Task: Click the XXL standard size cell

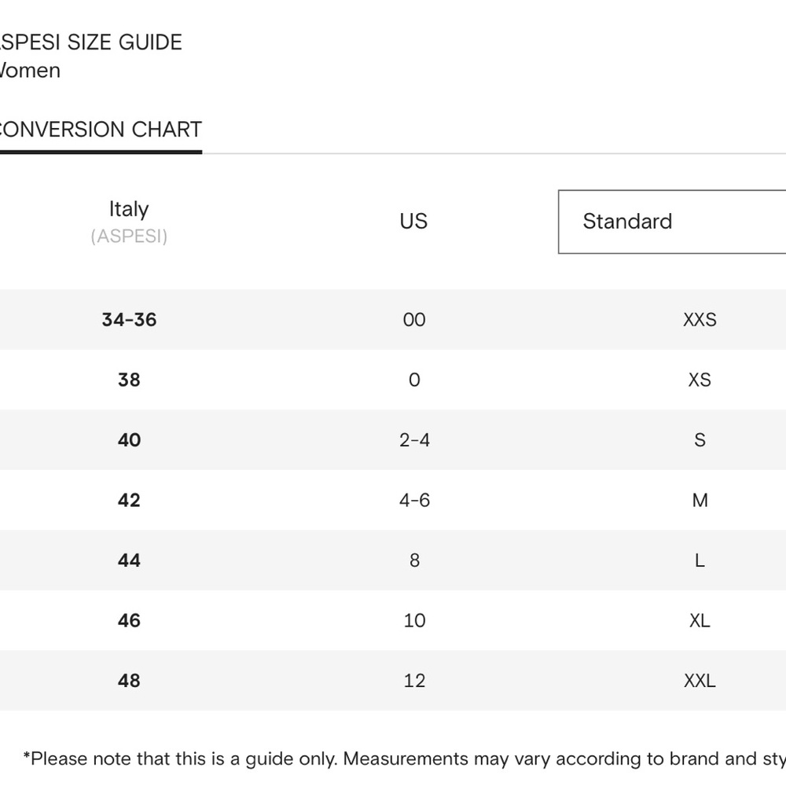Action: pyautogui.click(x=700, y=681)
